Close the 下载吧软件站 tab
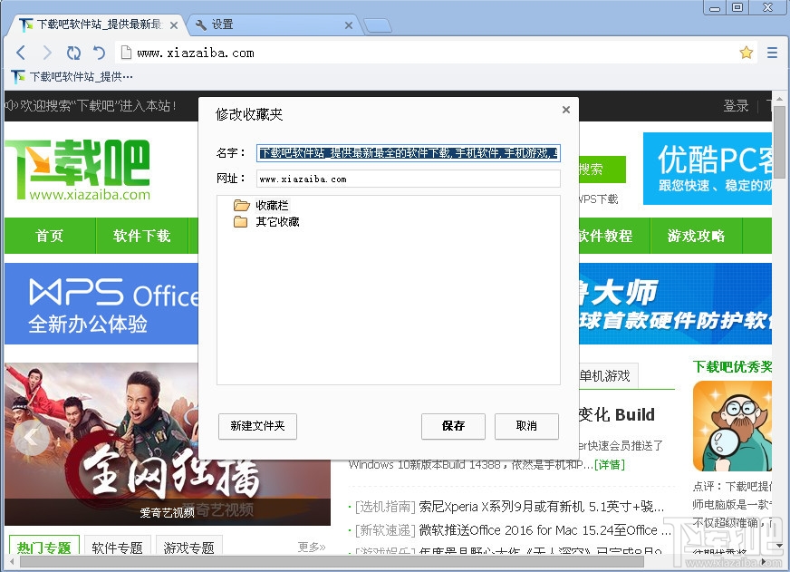Image resolution: width=790 pixels, height=572 pixels. click(174, 25)
